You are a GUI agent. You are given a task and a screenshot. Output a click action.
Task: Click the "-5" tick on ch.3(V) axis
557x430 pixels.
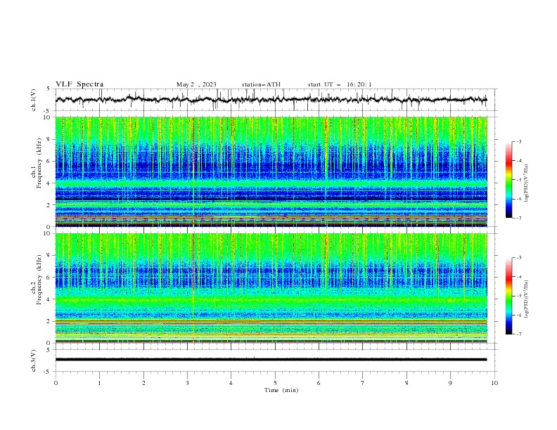[48, 372]
